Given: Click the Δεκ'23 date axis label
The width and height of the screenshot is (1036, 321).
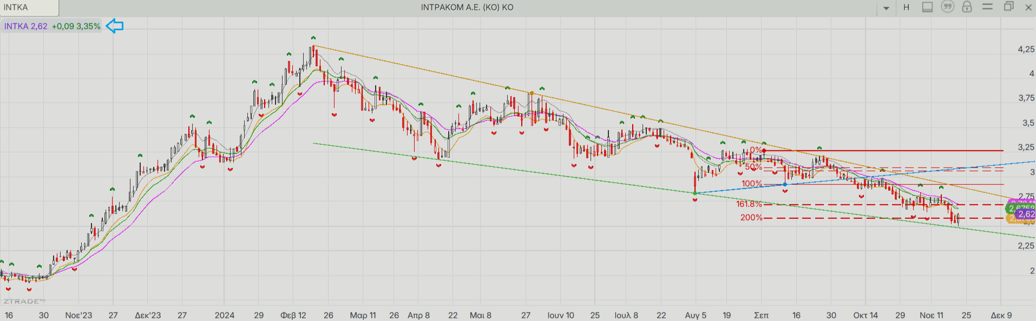Looking at the screenshot, I should click(x=148, y=315).
